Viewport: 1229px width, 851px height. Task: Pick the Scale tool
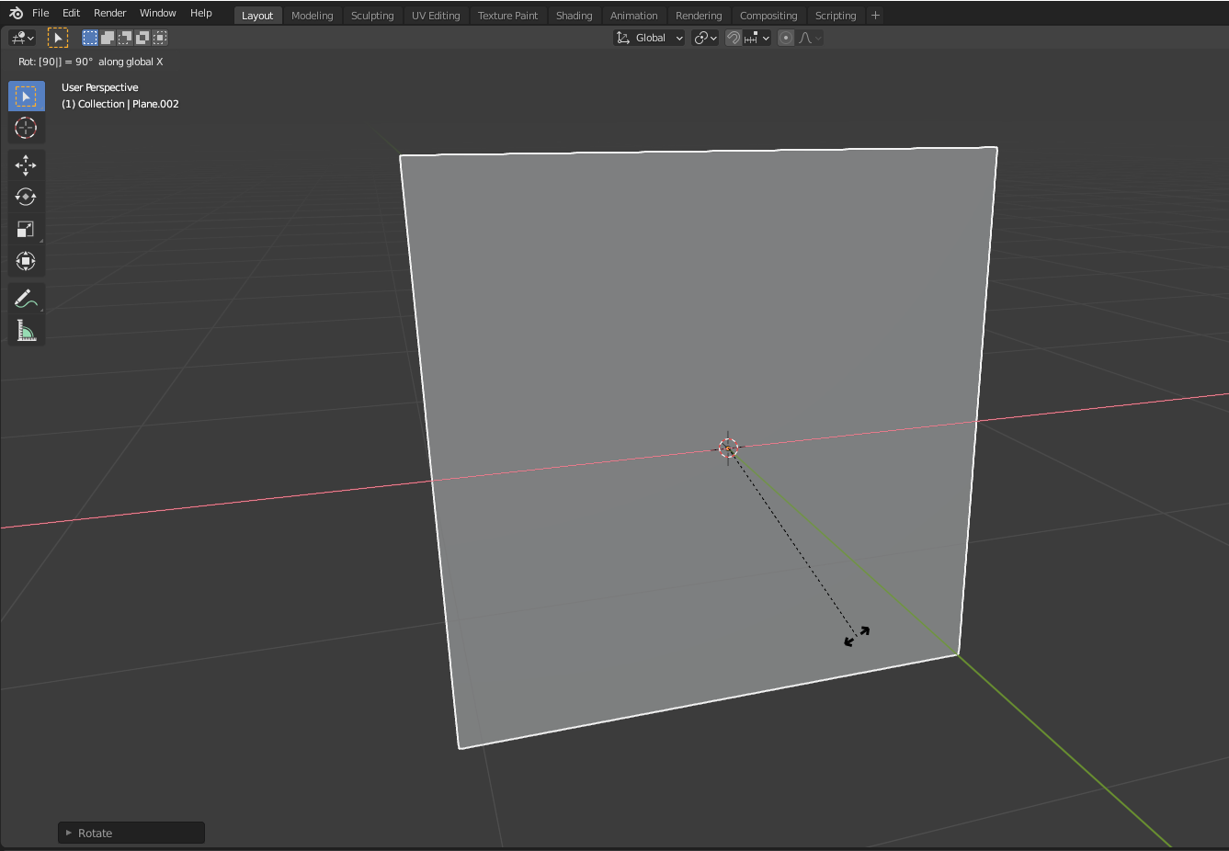(26, 229)
